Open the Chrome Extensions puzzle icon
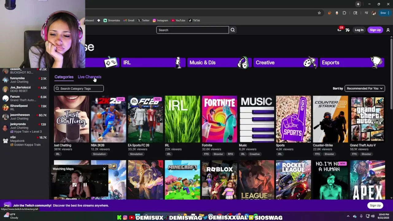Image resolution: width=393 pixels, height=221 pixels. (x=344, y=13)
